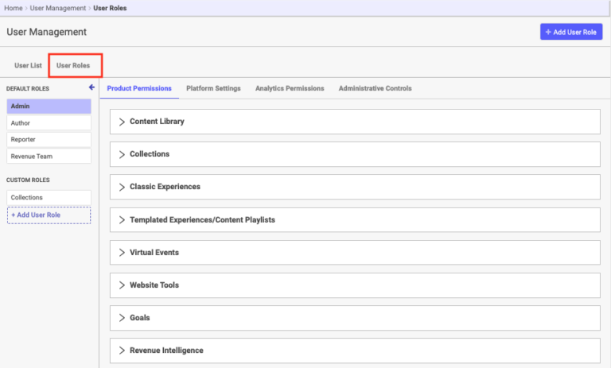Go to Home in breadcrumb

pyautogui.click(x=14, y=8)
